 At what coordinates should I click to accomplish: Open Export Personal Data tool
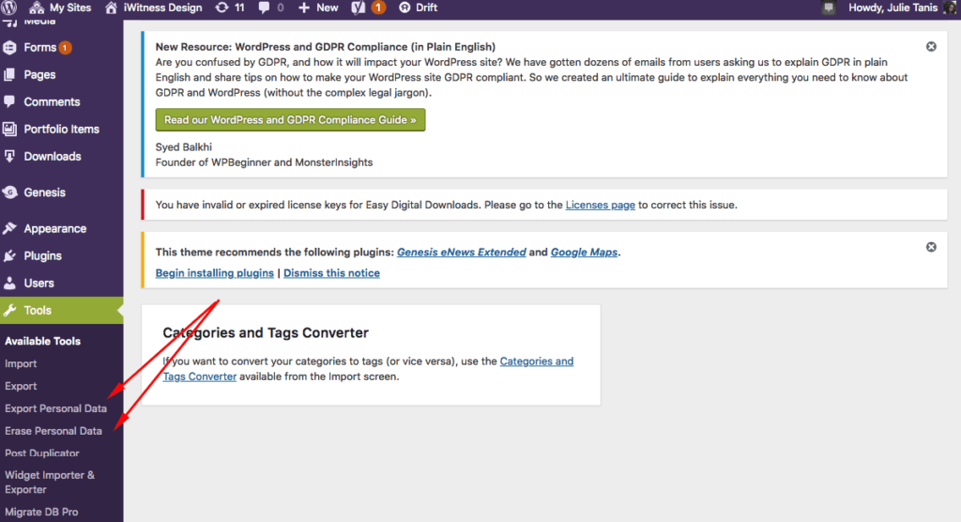click(x=55, y=408)
